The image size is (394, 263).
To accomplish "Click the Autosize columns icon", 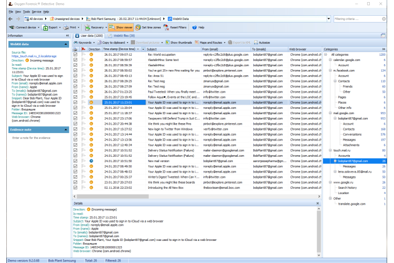I will coord(255,42).
